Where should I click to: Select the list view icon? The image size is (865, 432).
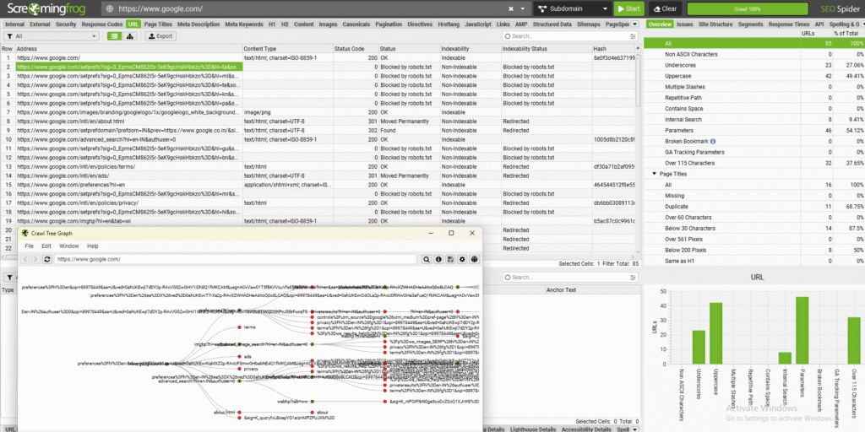point(115,36)
